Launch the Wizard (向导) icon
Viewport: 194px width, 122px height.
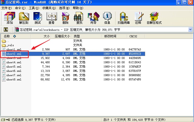pos(93,18)
